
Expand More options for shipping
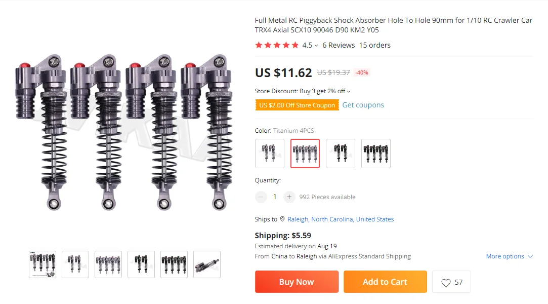(x=509, y=256)
